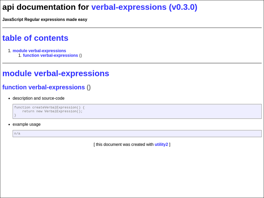Click the "description and source-code" bullet text
This screenshot has width=264, height=198.
pos(38,98)
